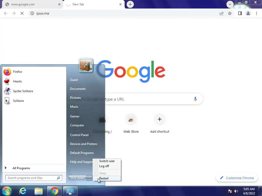Image resolution: width=262 pixels, height=196 pixels.
Task: Start voice search with the microphone
Action: [x=195, y=99]
